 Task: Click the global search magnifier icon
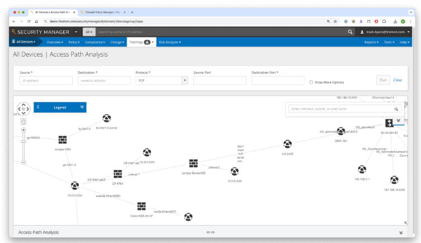pyautogui.click(x=350, y=32)
